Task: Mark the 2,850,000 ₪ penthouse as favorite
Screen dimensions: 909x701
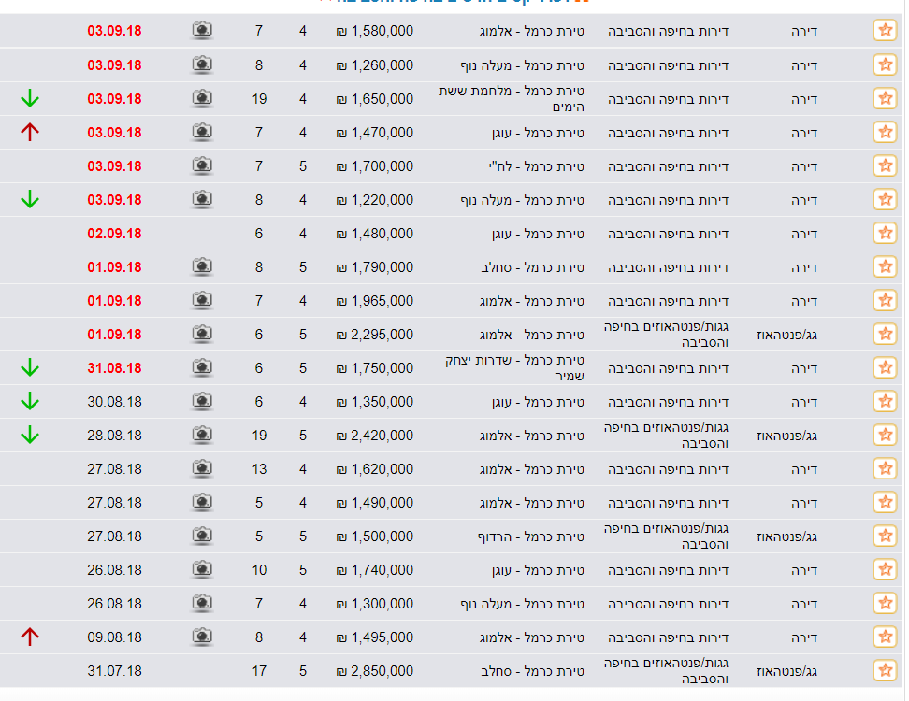Action: click(885, 670)
